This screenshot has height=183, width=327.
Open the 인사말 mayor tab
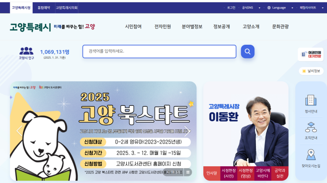pos(212,173)
